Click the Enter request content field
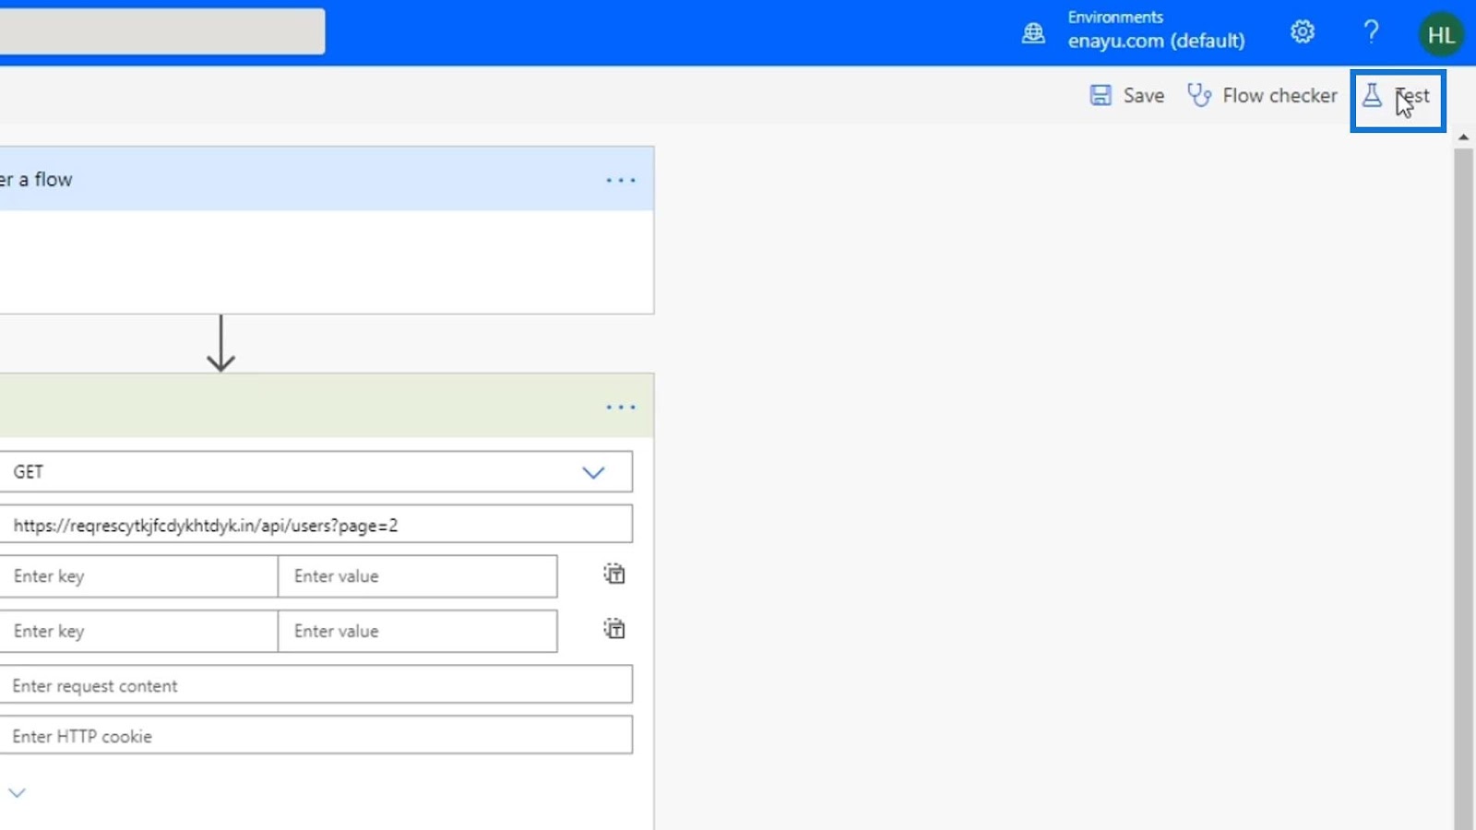The height and width of the screenshot is (830, 1476). pos(315,685)
